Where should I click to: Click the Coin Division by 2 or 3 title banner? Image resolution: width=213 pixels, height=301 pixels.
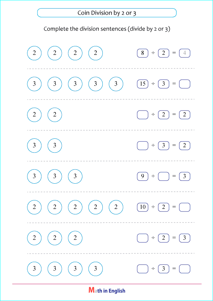107,13
